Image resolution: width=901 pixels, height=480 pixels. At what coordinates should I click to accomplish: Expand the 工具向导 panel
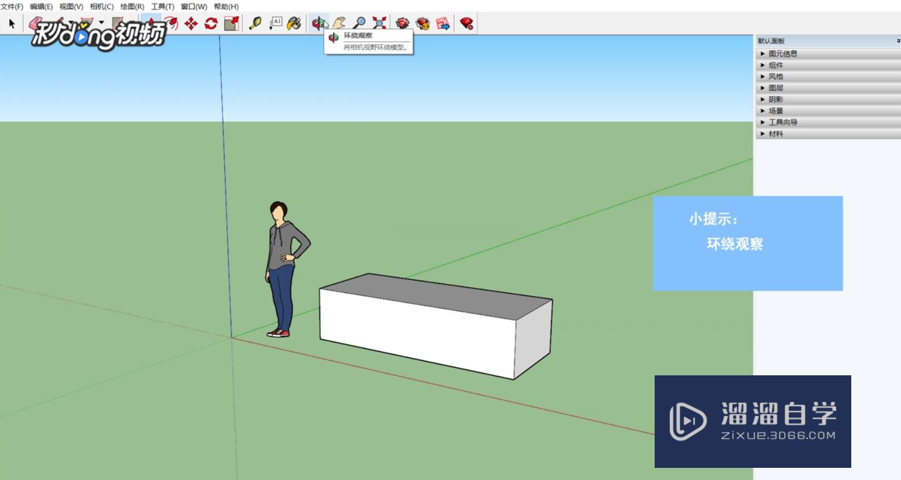[828, 122]
